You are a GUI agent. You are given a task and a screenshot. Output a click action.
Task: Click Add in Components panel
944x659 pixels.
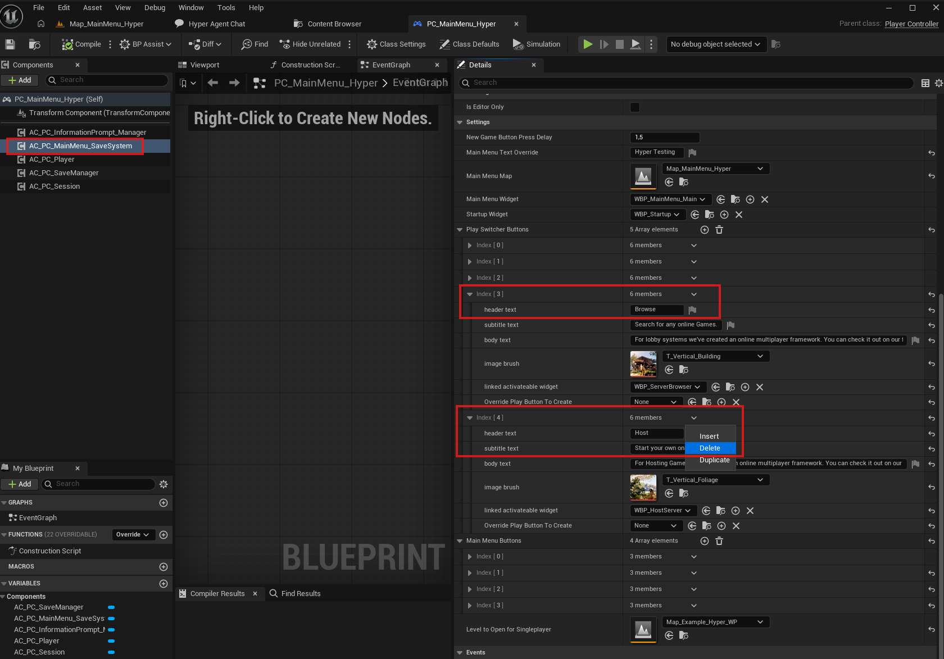pos(20,80)
